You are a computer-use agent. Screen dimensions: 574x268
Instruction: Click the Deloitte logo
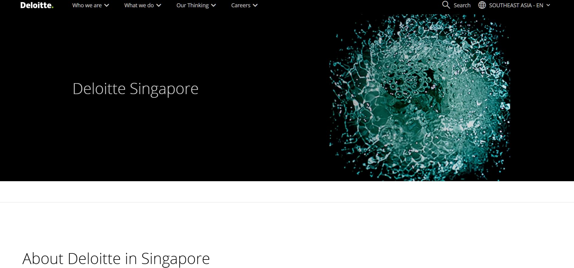[x=37, y=5]
